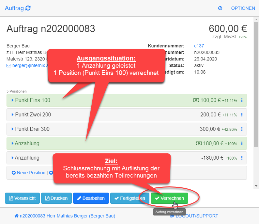Click the 600,00 € total amount
259x224 pixels.
pyautogui.click(x=228, y=29)
